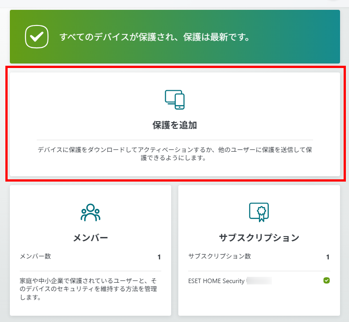
Task: Click the サブスクリプション数 label
Action: 220,256
